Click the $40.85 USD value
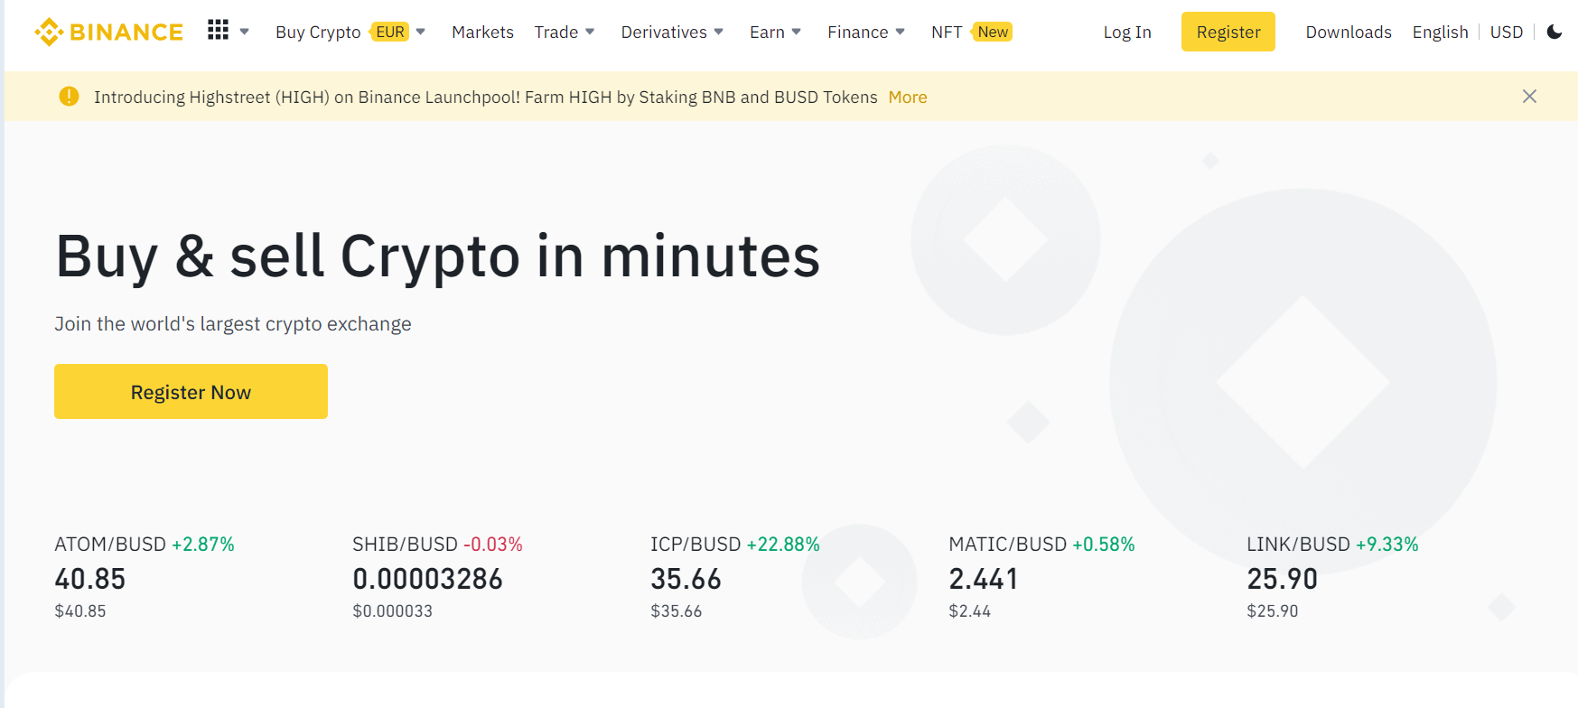1578x708 pixels. tap(80, 611)
